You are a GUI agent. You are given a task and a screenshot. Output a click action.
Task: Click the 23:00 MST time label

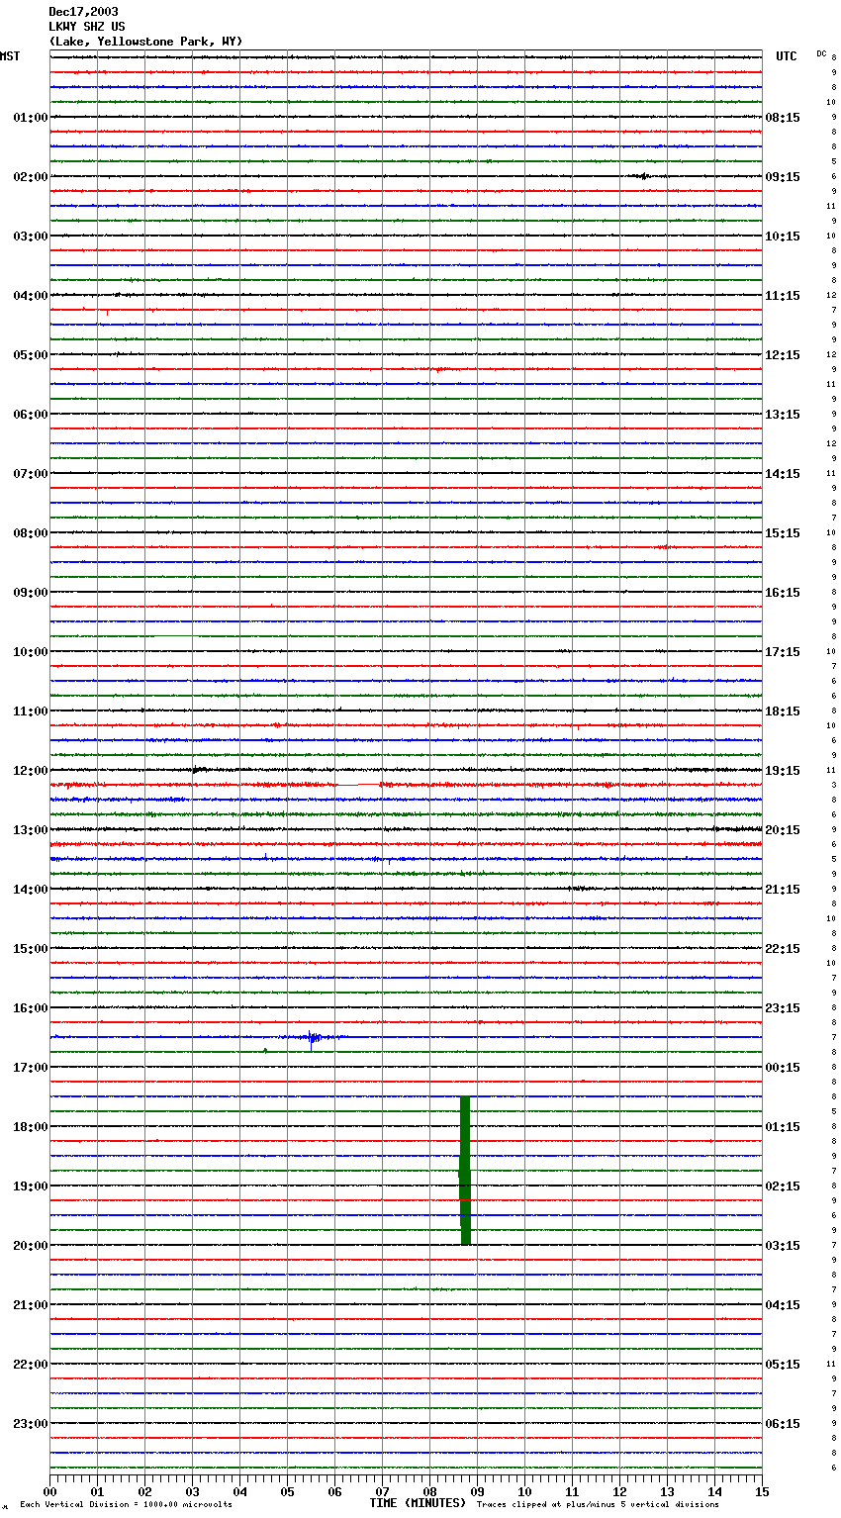click(30, 1424)
